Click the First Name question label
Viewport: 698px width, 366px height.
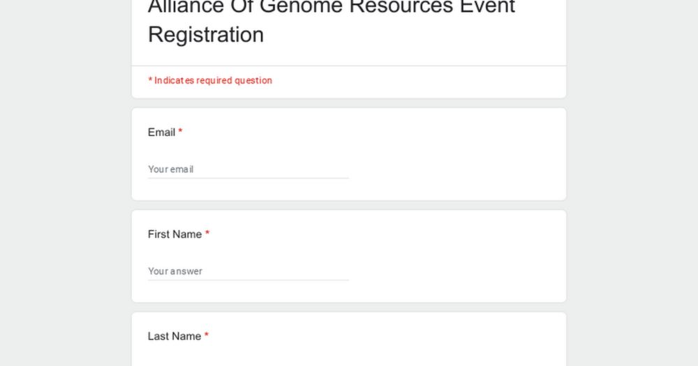click(x=174, y=234)
